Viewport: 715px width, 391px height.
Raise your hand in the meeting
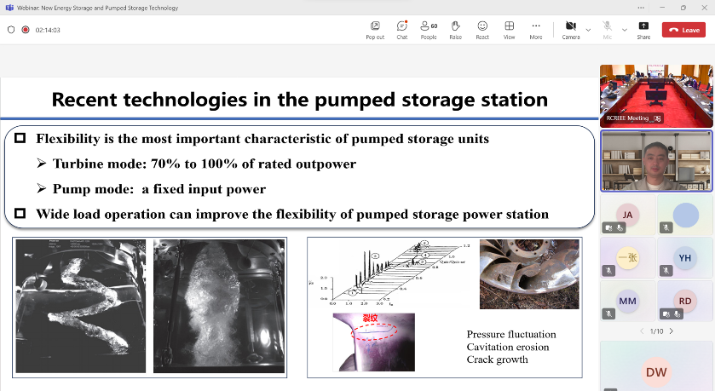455,29
